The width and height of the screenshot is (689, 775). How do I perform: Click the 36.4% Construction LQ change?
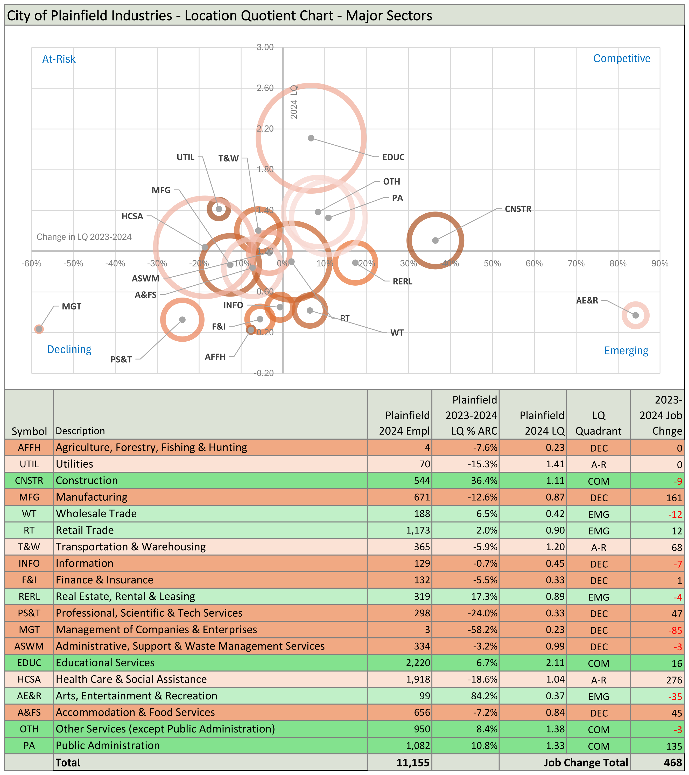tap(484, 481)
